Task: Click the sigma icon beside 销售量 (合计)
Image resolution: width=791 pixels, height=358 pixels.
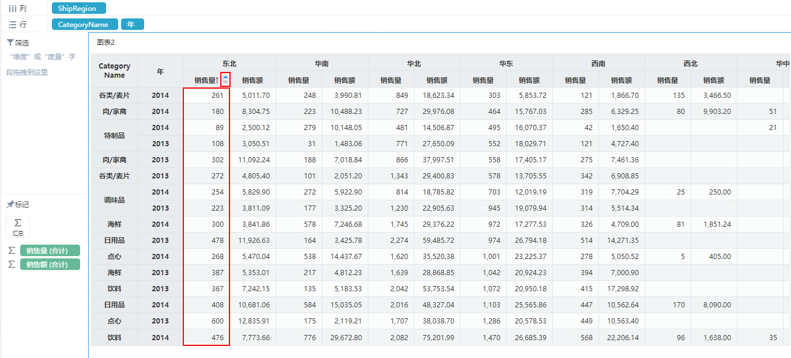Action: click(x=12, y=250)
